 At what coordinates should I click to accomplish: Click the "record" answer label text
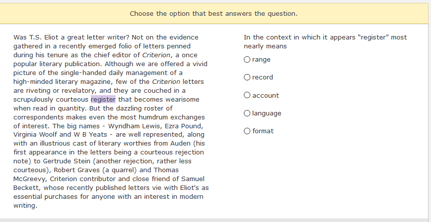click(263, 77)
